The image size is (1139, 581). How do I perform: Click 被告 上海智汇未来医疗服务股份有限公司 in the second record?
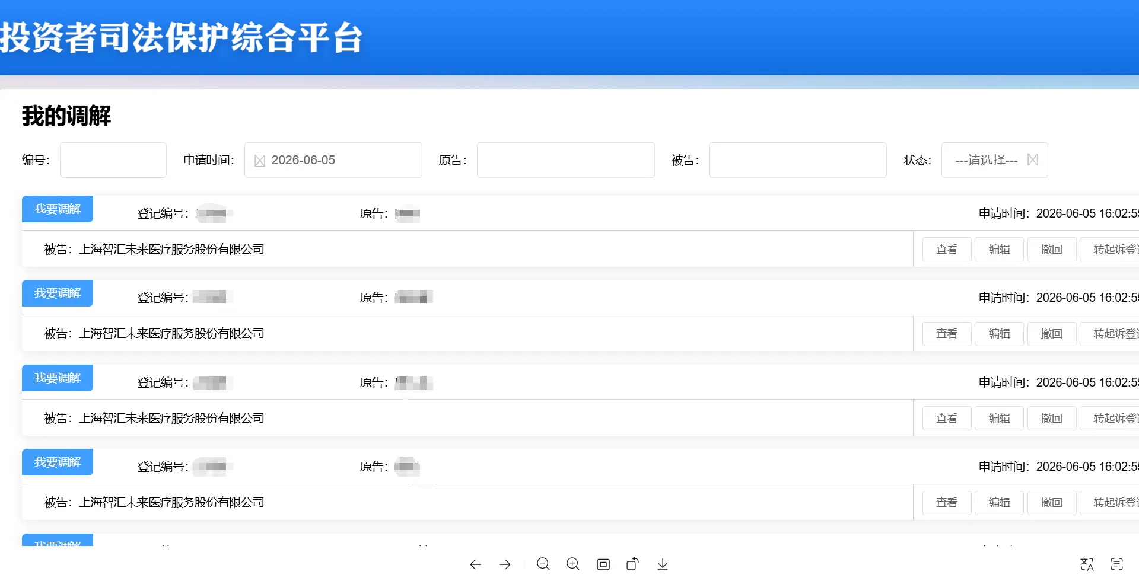click(x=154, y=334)
